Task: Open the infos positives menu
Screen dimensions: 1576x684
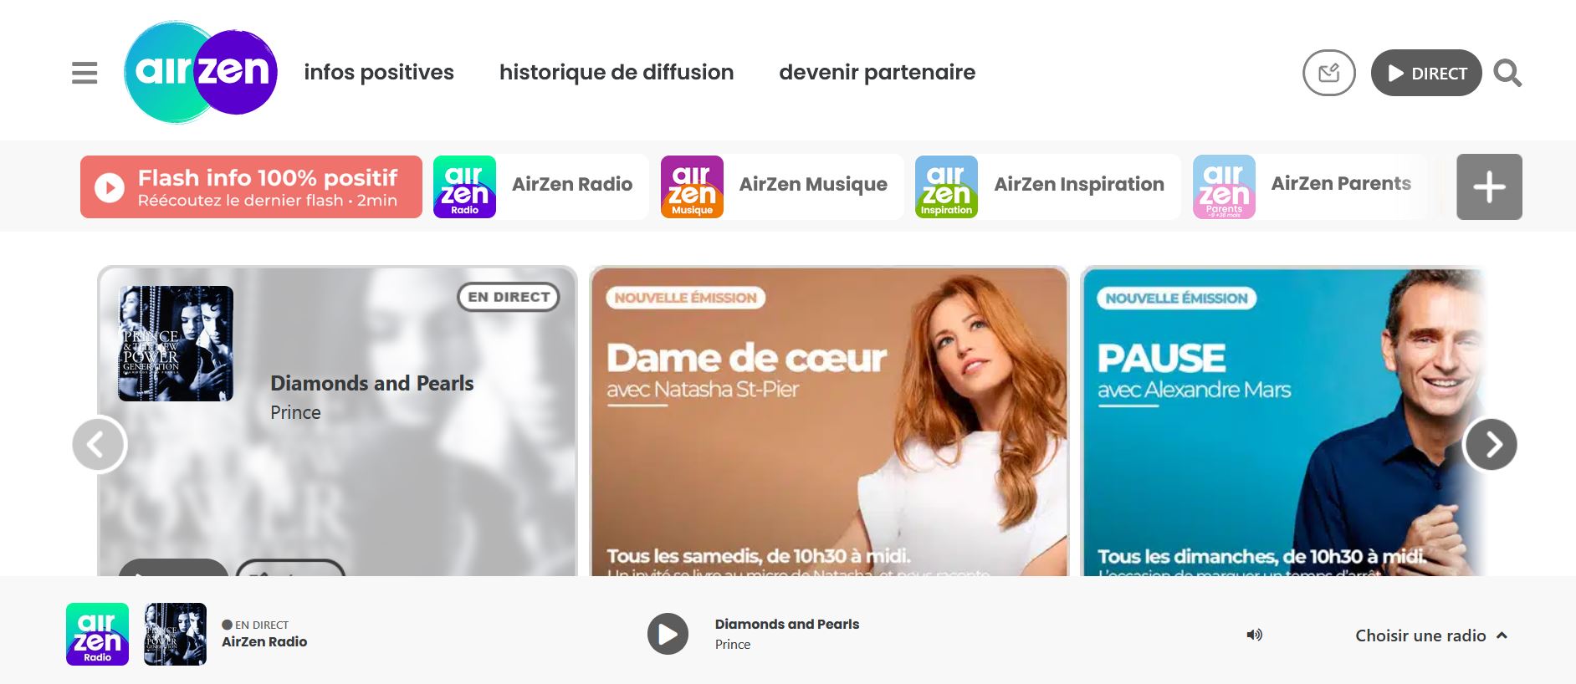Action: click(379, 73)
